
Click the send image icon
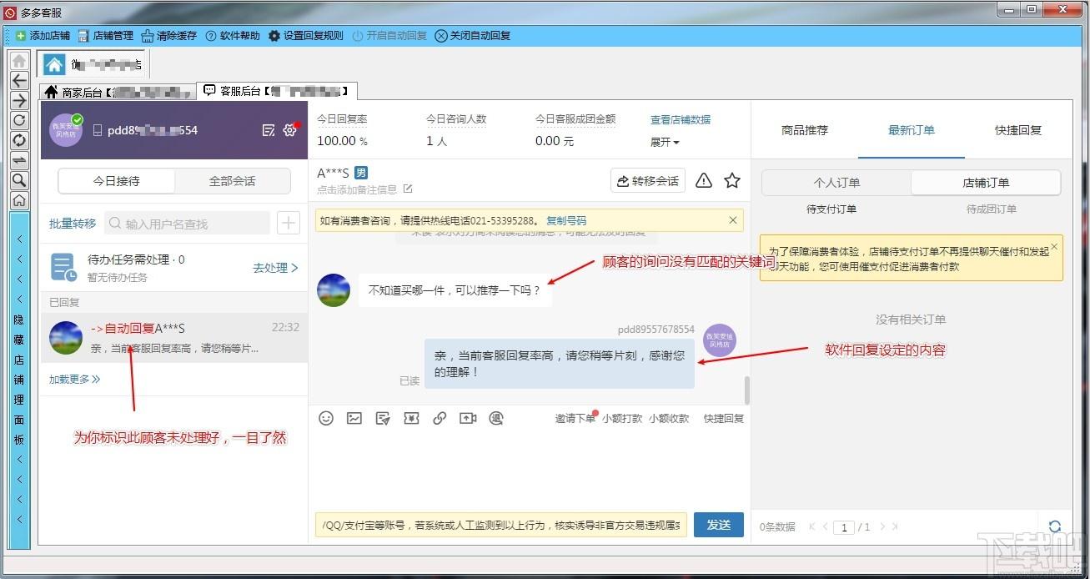(354, 418)
